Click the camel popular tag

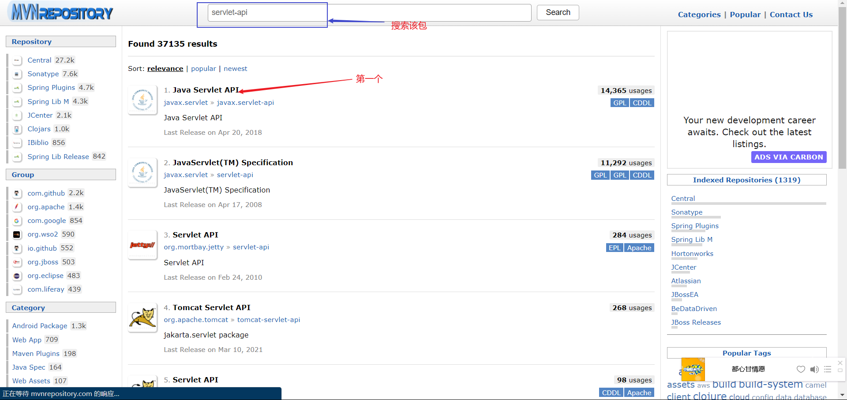[816, 385]
